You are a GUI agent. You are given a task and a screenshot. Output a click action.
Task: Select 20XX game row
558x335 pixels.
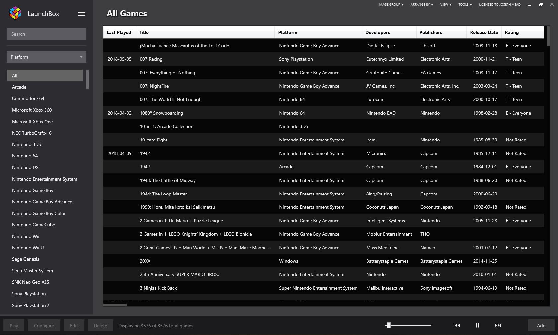pyautogui.click(x=324, y=261)
